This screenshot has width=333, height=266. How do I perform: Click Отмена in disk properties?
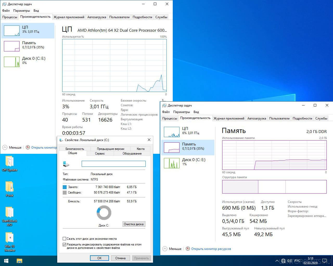tap(120, 258)
